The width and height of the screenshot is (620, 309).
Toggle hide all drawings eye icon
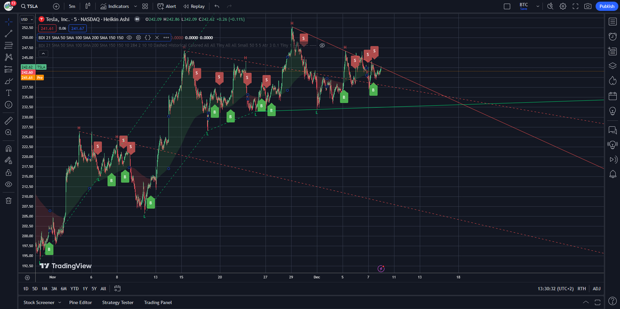pyautogui.click(x=8, y=184)
